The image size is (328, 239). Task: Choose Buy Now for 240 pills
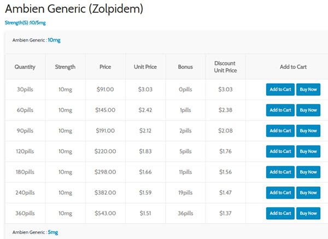pyautogui.click(x=308, y=193)
